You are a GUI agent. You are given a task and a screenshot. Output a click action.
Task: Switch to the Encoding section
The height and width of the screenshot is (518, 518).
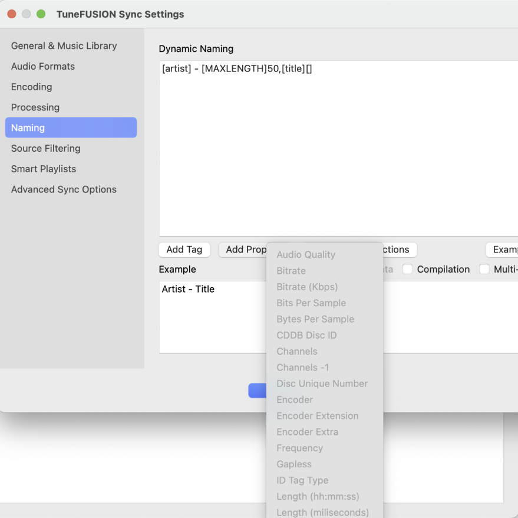[x=31, y=87]
